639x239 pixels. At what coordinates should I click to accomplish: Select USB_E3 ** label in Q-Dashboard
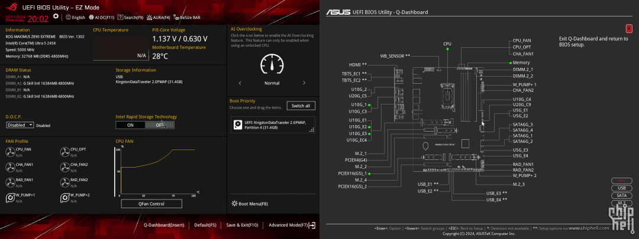[497, 193]
